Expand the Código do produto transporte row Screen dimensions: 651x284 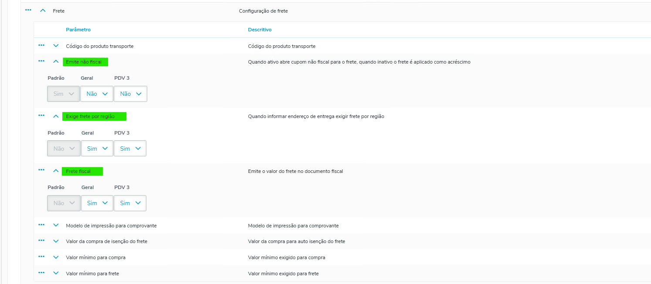(56, 46)
